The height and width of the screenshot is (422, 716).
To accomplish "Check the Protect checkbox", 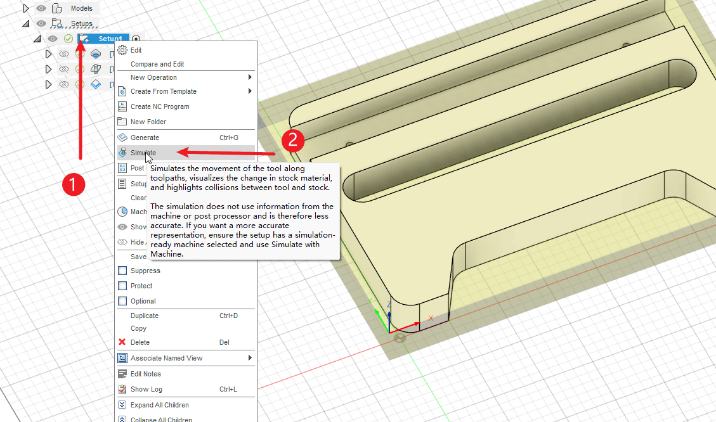I will coord(122,286).
